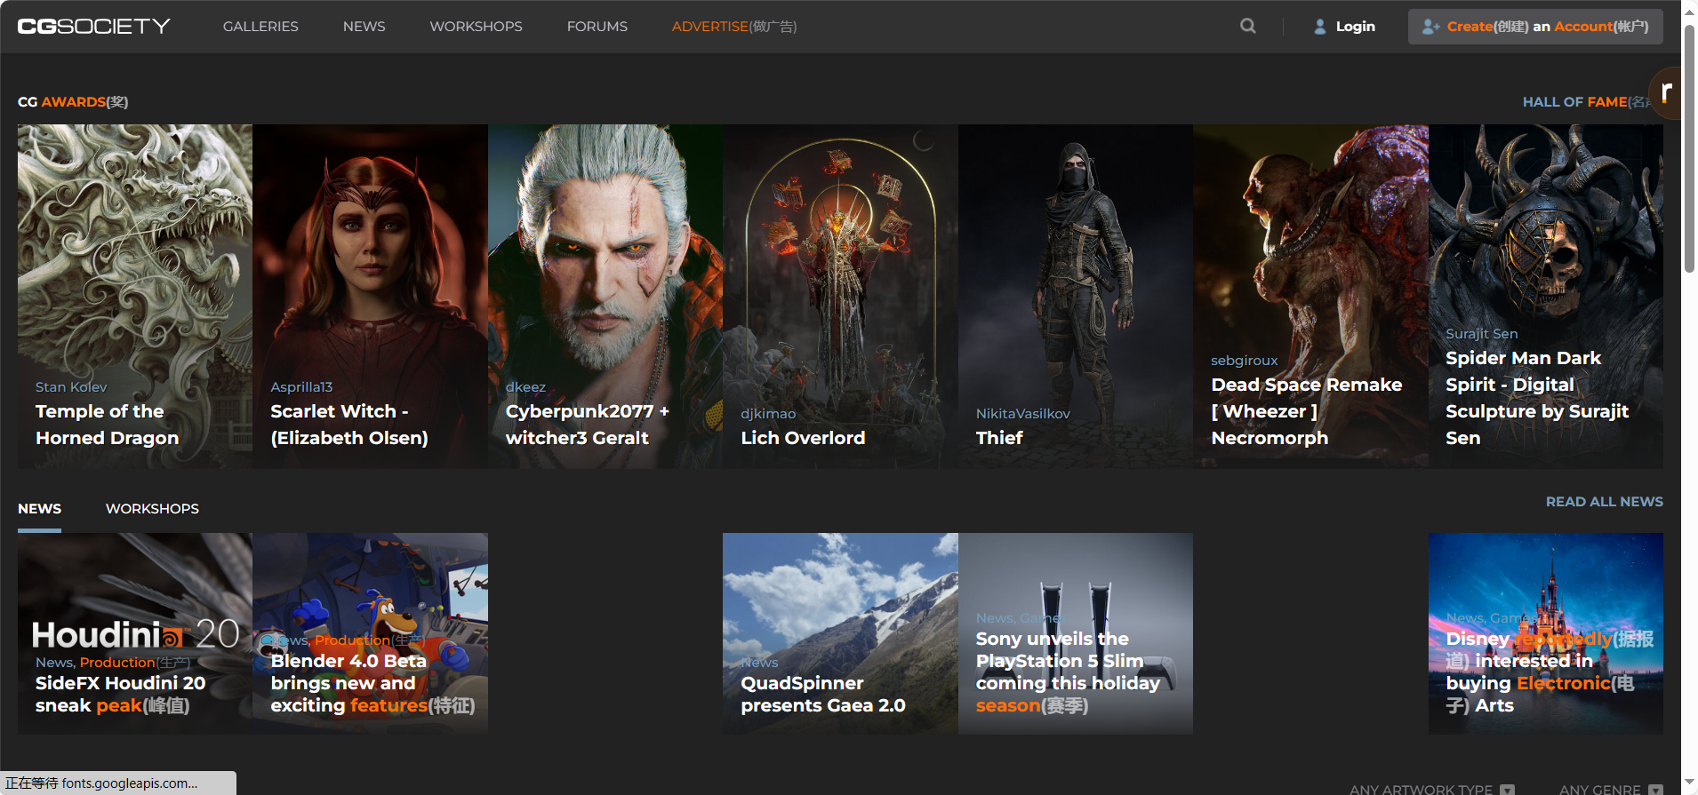This screenshot has width=1698, height=795.
Task: View the Cyberpunk2077 Geralt artwork image
Action: pos(605,297)
